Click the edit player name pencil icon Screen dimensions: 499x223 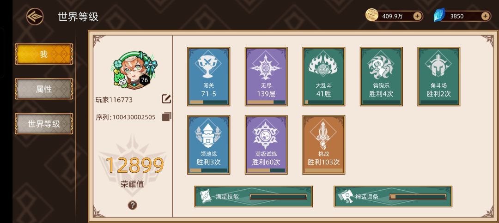166,99
